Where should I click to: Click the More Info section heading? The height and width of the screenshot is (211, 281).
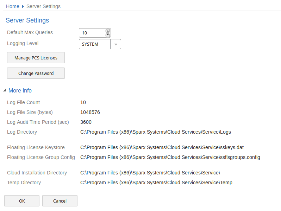coord(20,91)
